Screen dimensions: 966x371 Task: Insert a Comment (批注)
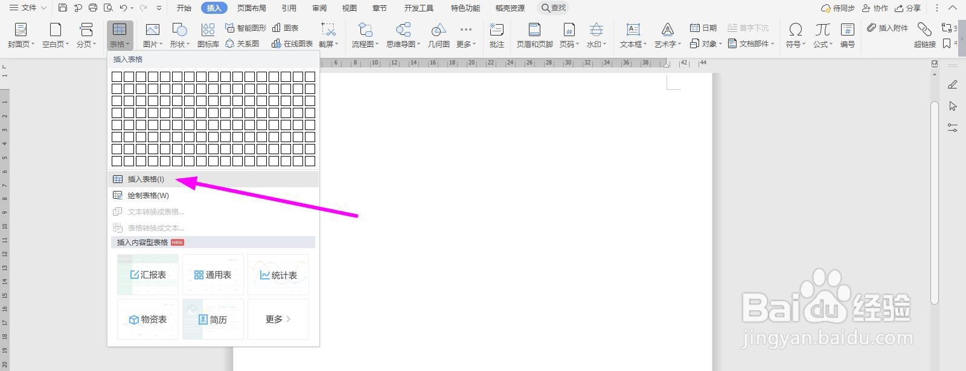(497, 36)
